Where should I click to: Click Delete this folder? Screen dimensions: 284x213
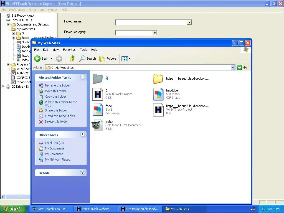(x=56, y=121)
